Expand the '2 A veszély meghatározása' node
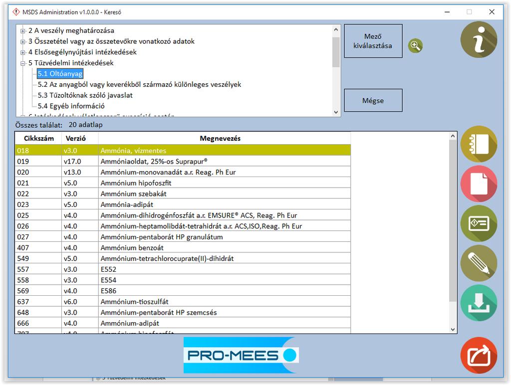The image size is (511, 385). click(22, 31)
